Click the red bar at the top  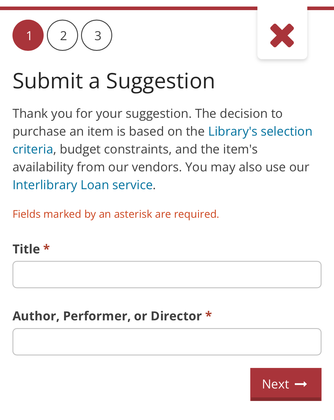128,8
